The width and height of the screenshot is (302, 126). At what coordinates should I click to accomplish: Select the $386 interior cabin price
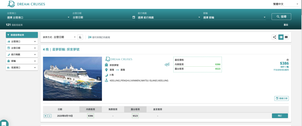pos(91,116)
